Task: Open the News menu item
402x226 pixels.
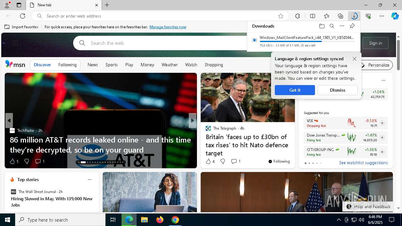Action: (93, 65)
